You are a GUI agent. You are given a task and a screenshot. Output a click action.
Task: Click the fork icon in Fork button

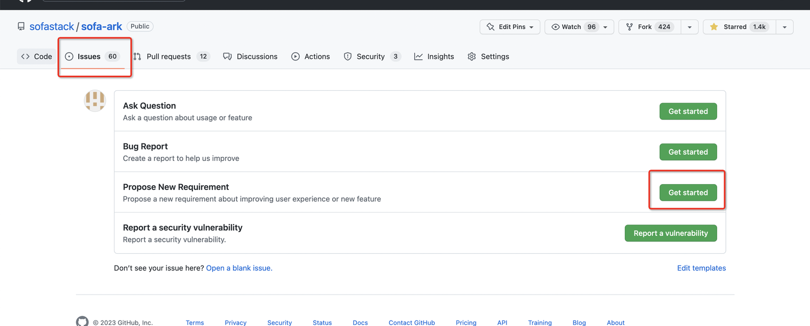click(629, 26)
